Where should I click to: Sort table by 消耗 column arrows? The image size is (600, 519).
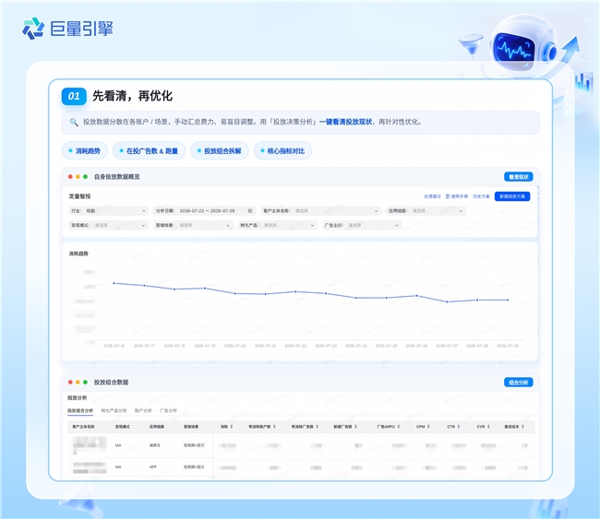232,427
